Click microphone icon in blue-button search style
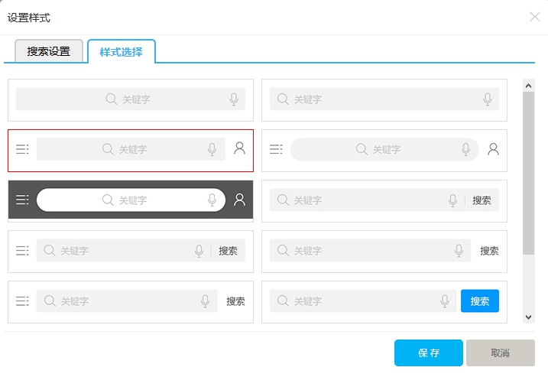 click(x=445, y=301)
